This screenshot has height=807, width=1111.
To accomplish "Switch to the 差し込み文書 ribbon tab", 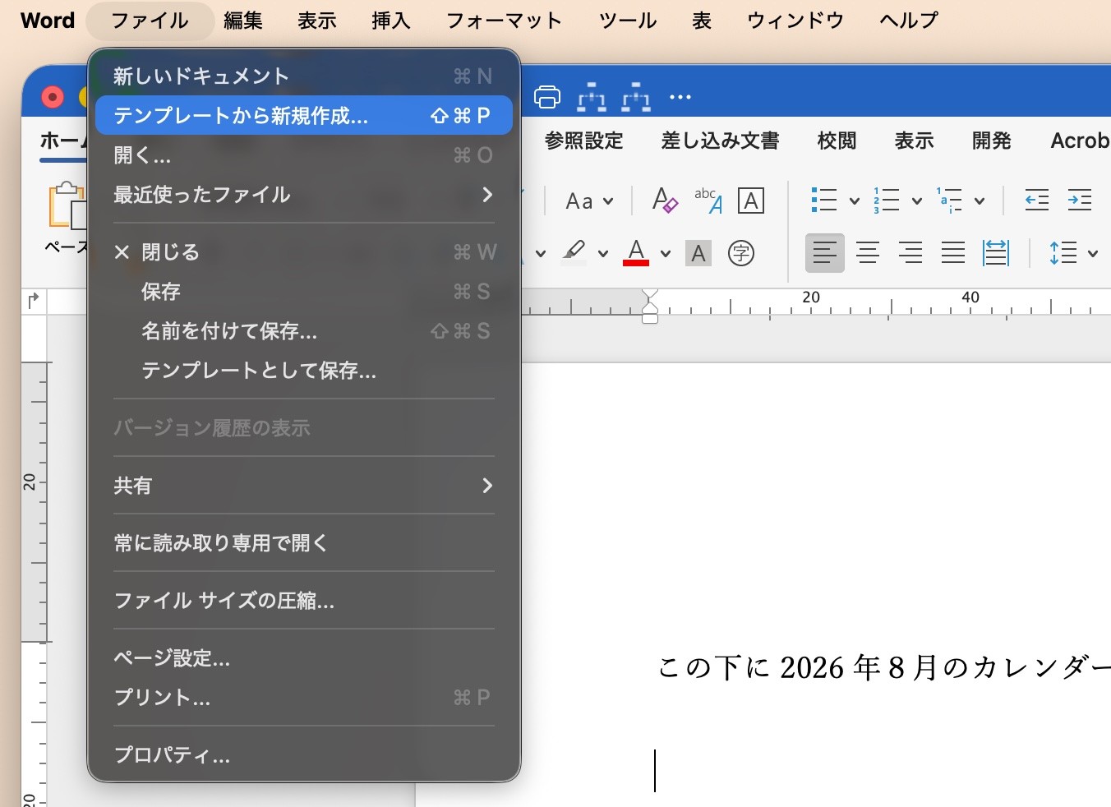I will [x=721, y=141].
